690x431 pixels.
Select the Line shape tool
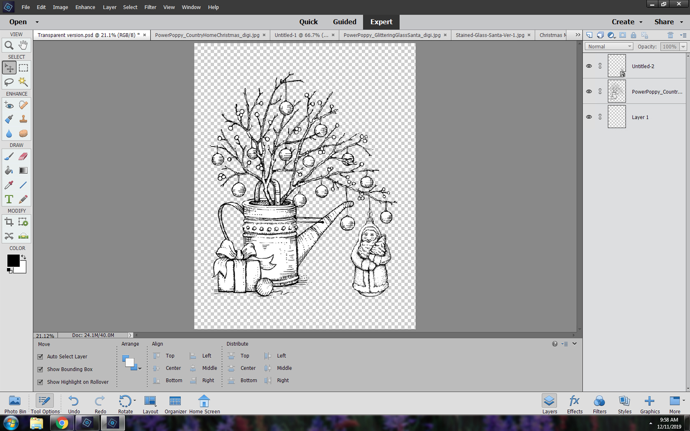23,185
